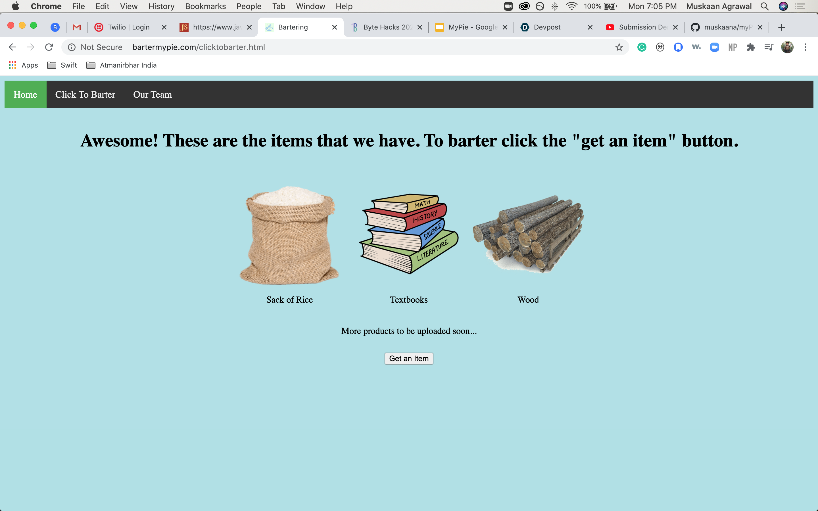Viewport: 818px width, 511px height.
Task: Close the Twilio Login tab
Action: point(164,27)
